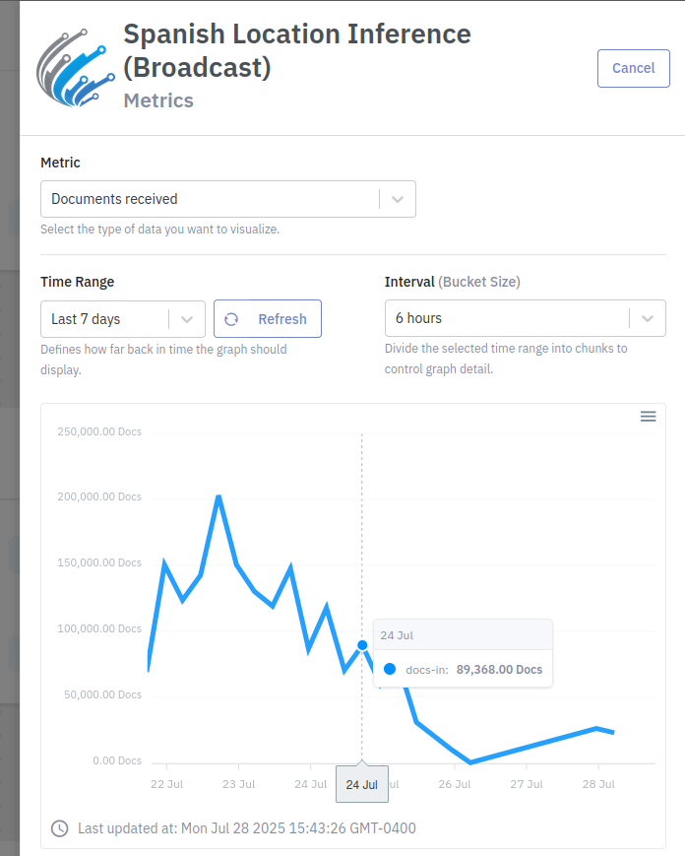The image size is (685, 856).
Task: Click the blue data point on the chart line
Action: click(x=362, y=645)
